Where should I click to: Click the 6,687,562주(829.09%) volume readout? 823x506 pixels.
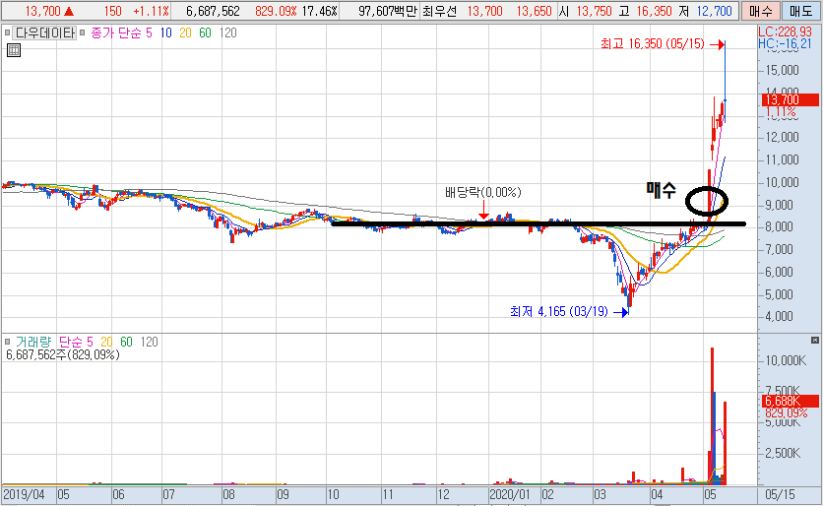click(x=62, y=354)
